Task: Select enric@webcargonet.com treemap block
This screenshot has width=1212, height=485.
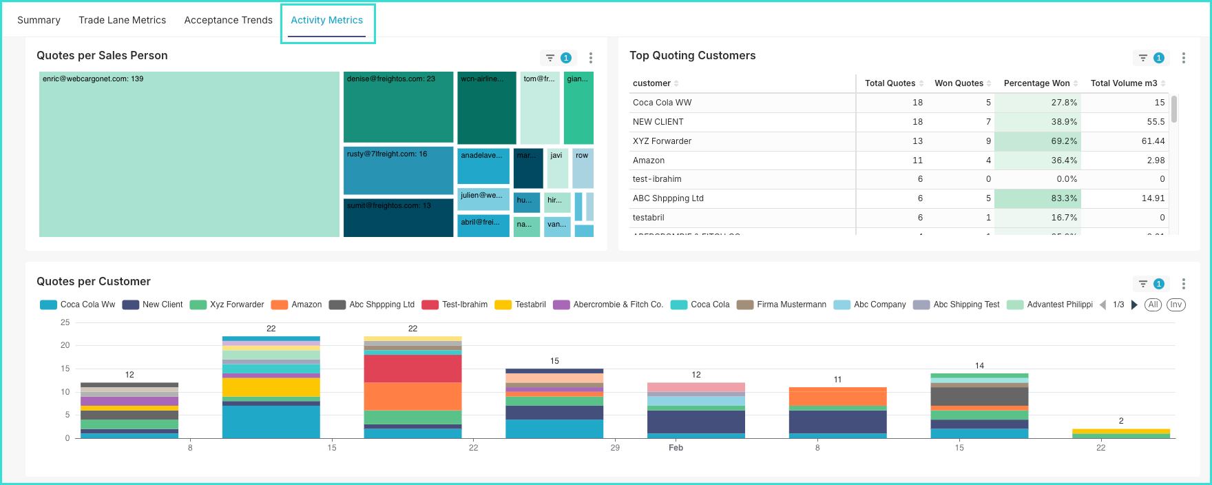Action: [x=189, y=154]
